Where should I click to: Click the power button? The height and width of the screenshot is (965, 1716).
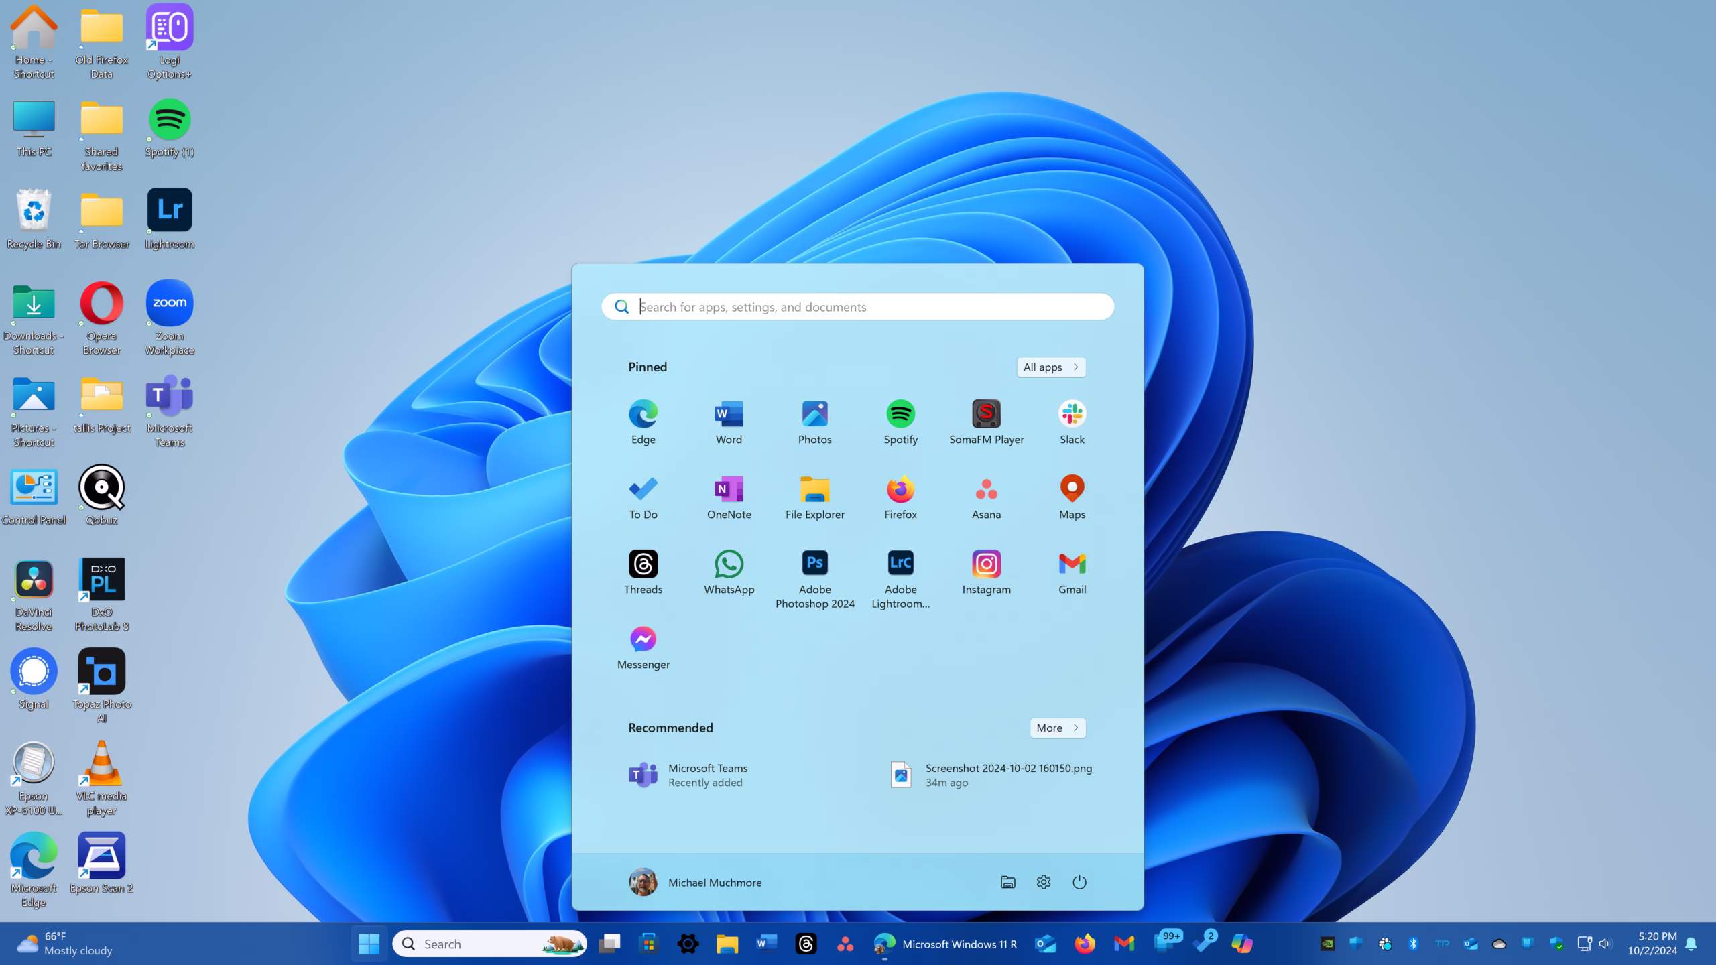pyautogui.click(x=1080, y=882)
